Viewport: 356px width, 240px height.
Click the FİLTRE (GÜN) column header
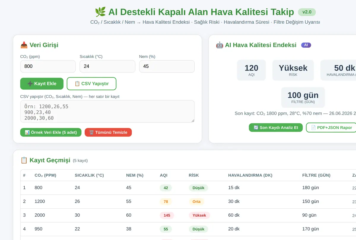(x=316, y=175)
